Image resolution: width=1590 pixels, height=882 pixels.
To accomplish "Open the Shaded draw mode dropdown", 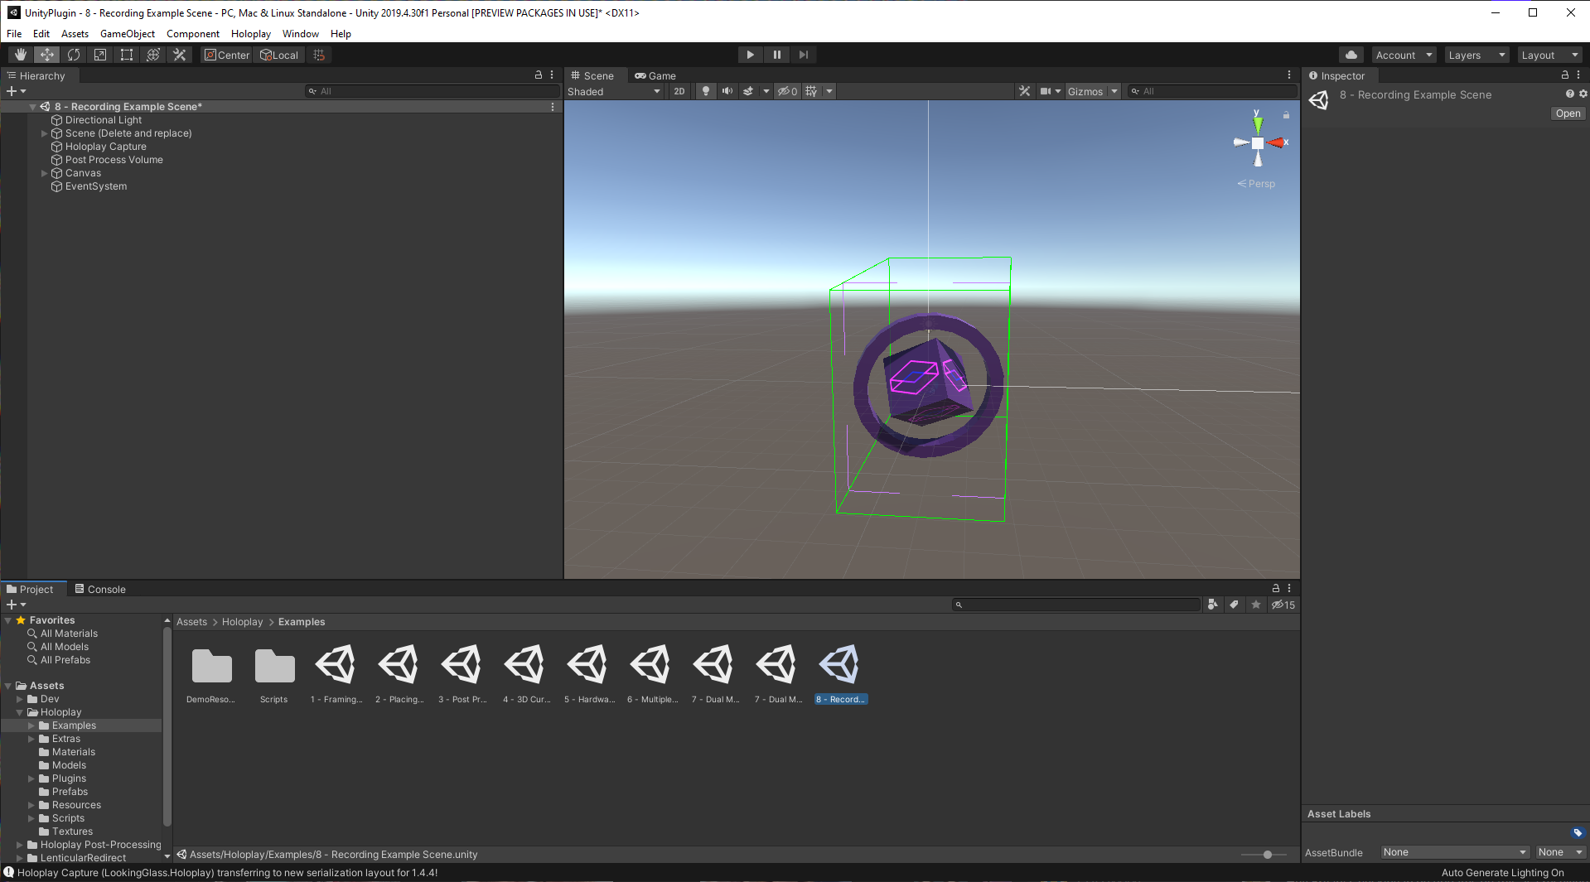I will [x=613, y=91].
